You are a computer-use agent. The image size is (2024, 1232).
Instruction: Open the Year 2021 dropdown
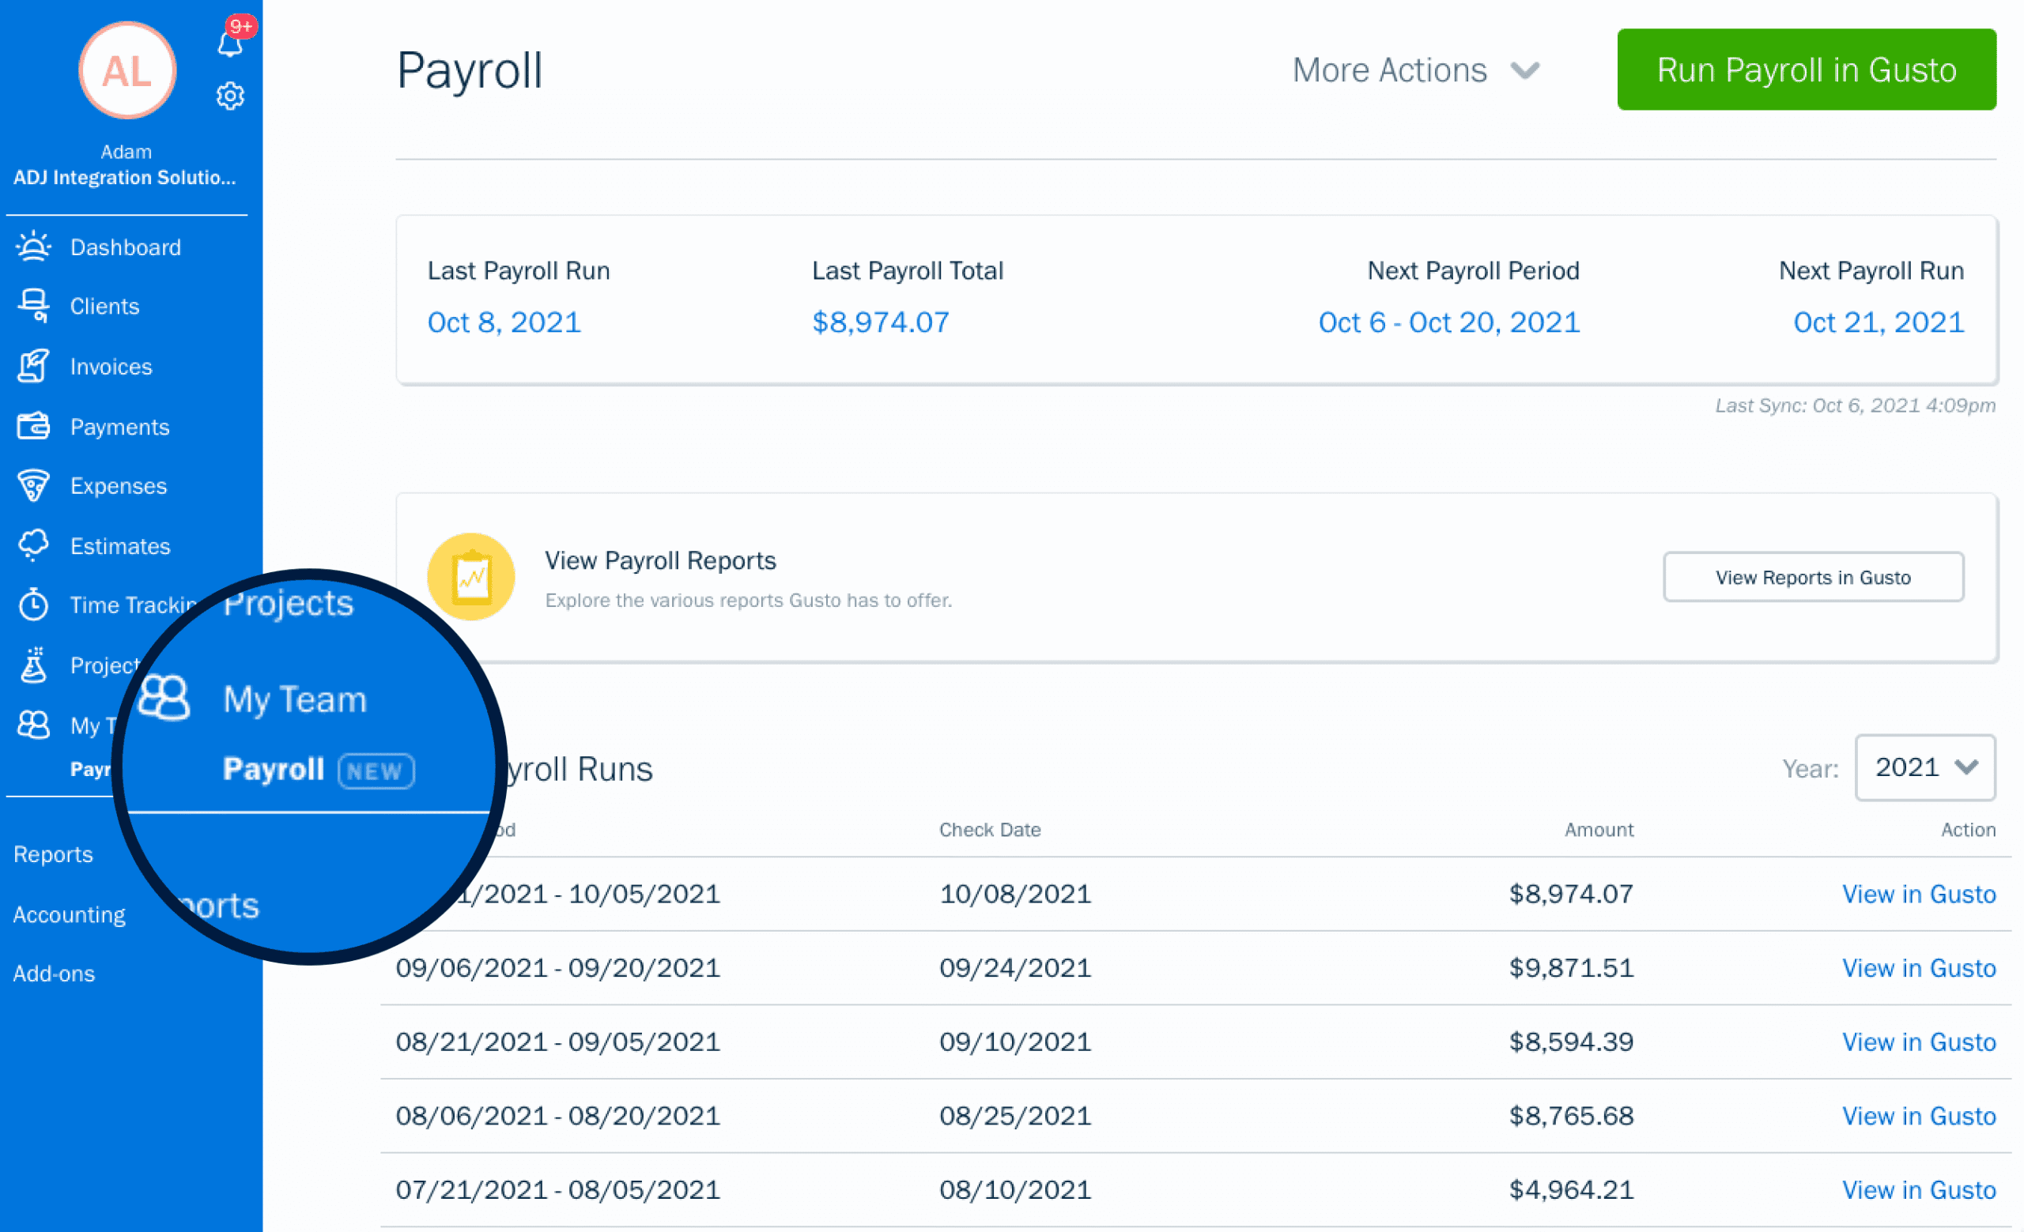tap(1924, 768)
